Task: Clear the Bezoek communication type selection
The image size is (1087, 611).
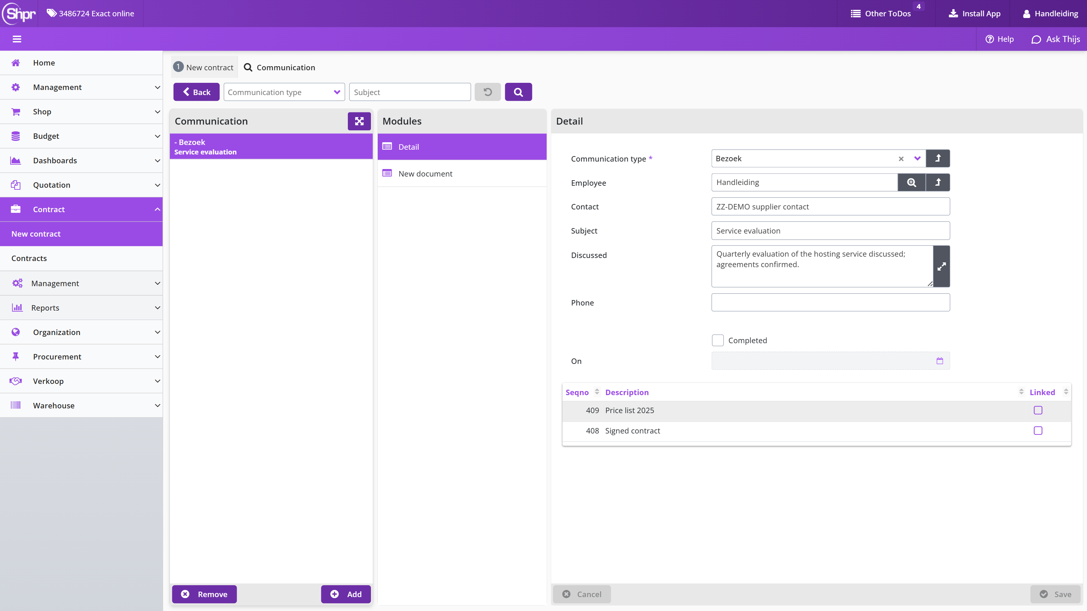Action: [901, 159]
